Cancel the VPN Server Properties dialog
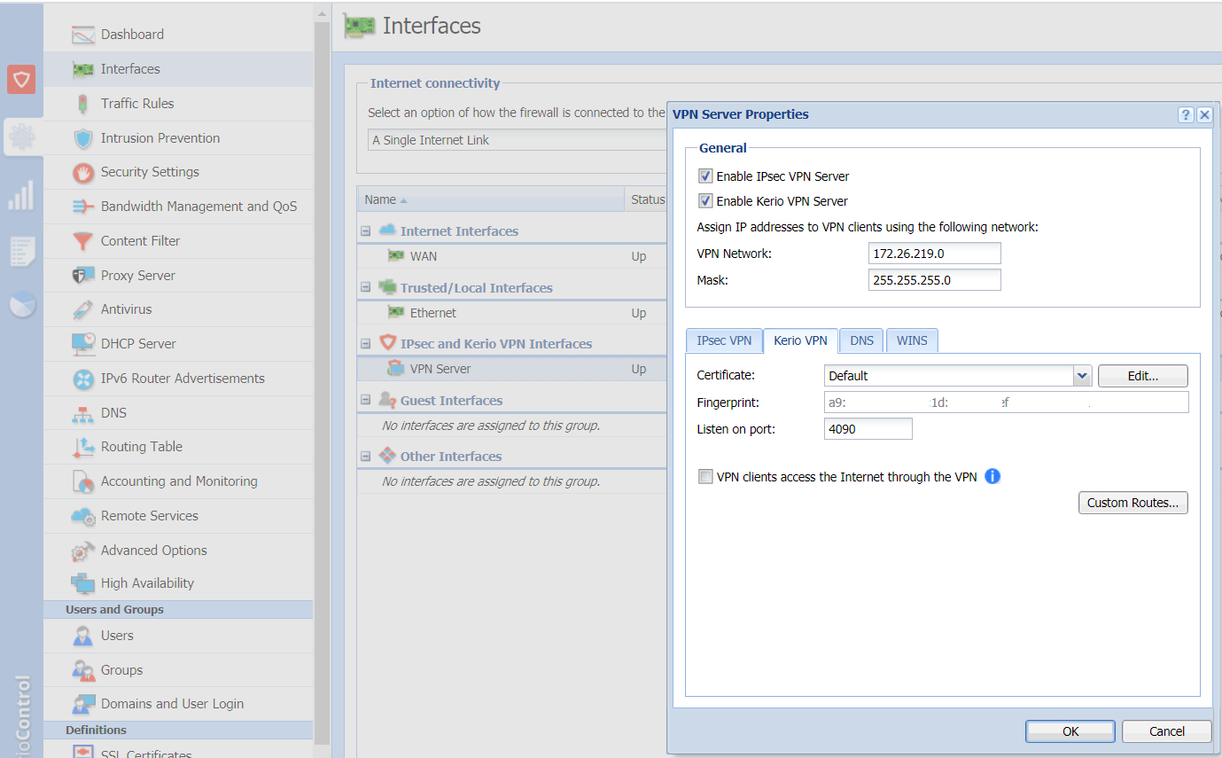This screenshot has width=1222, height=758. pos(1166,731)
